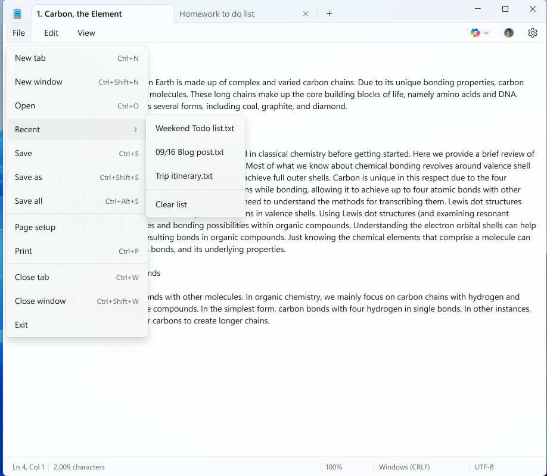Click the File menu

coord(18,33)
